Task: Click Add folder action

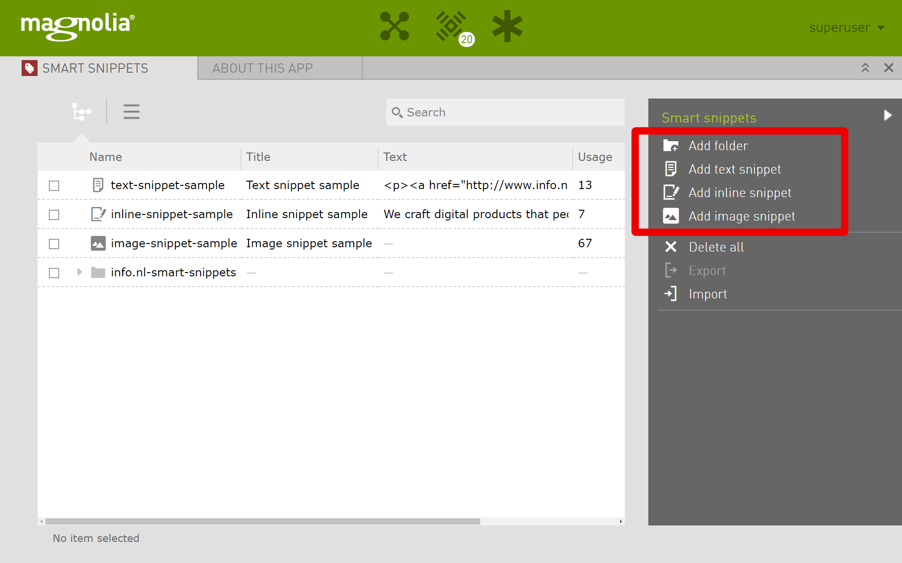Action: point(718,146)
